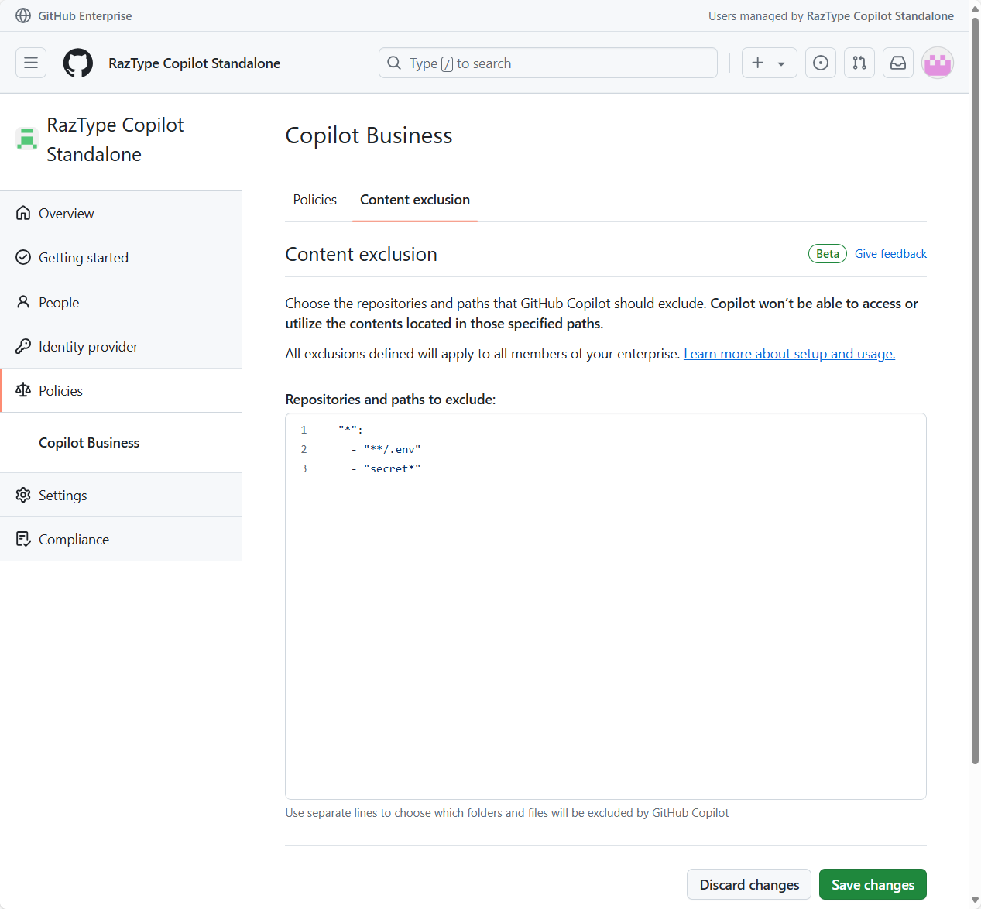This screenshot has height=909, width=981.
Task: Click the Save changes button
Action: [x=873, y=884]
